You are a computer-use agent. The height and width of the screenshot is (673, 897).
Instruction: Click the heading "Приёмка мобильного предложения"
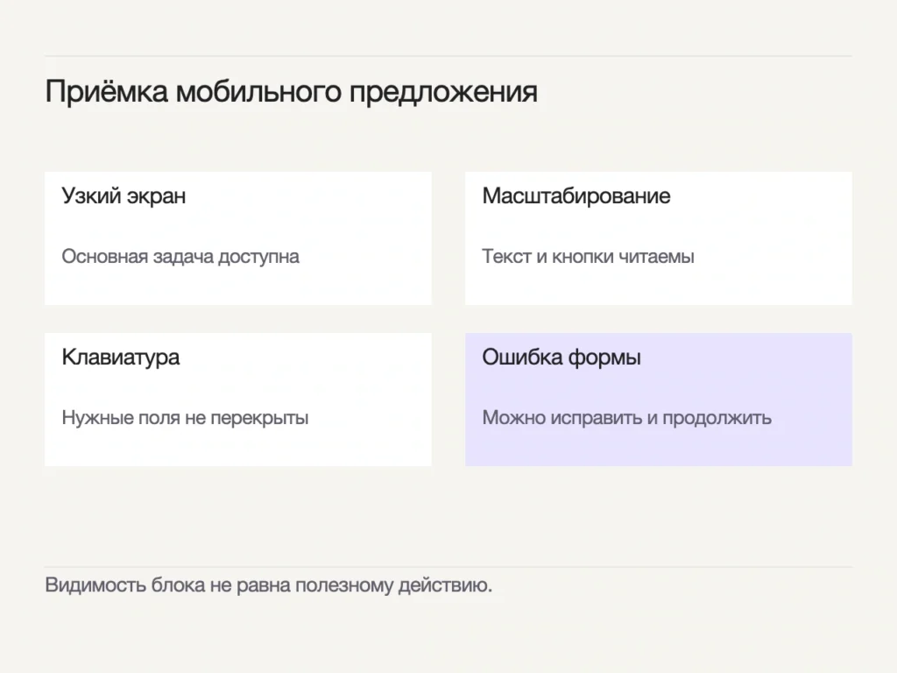coord(291,91)
